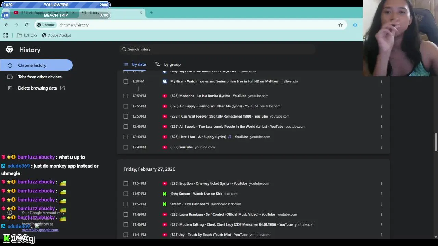
Task: Bookmark this page with the star icon
Action: click(340, 25)
